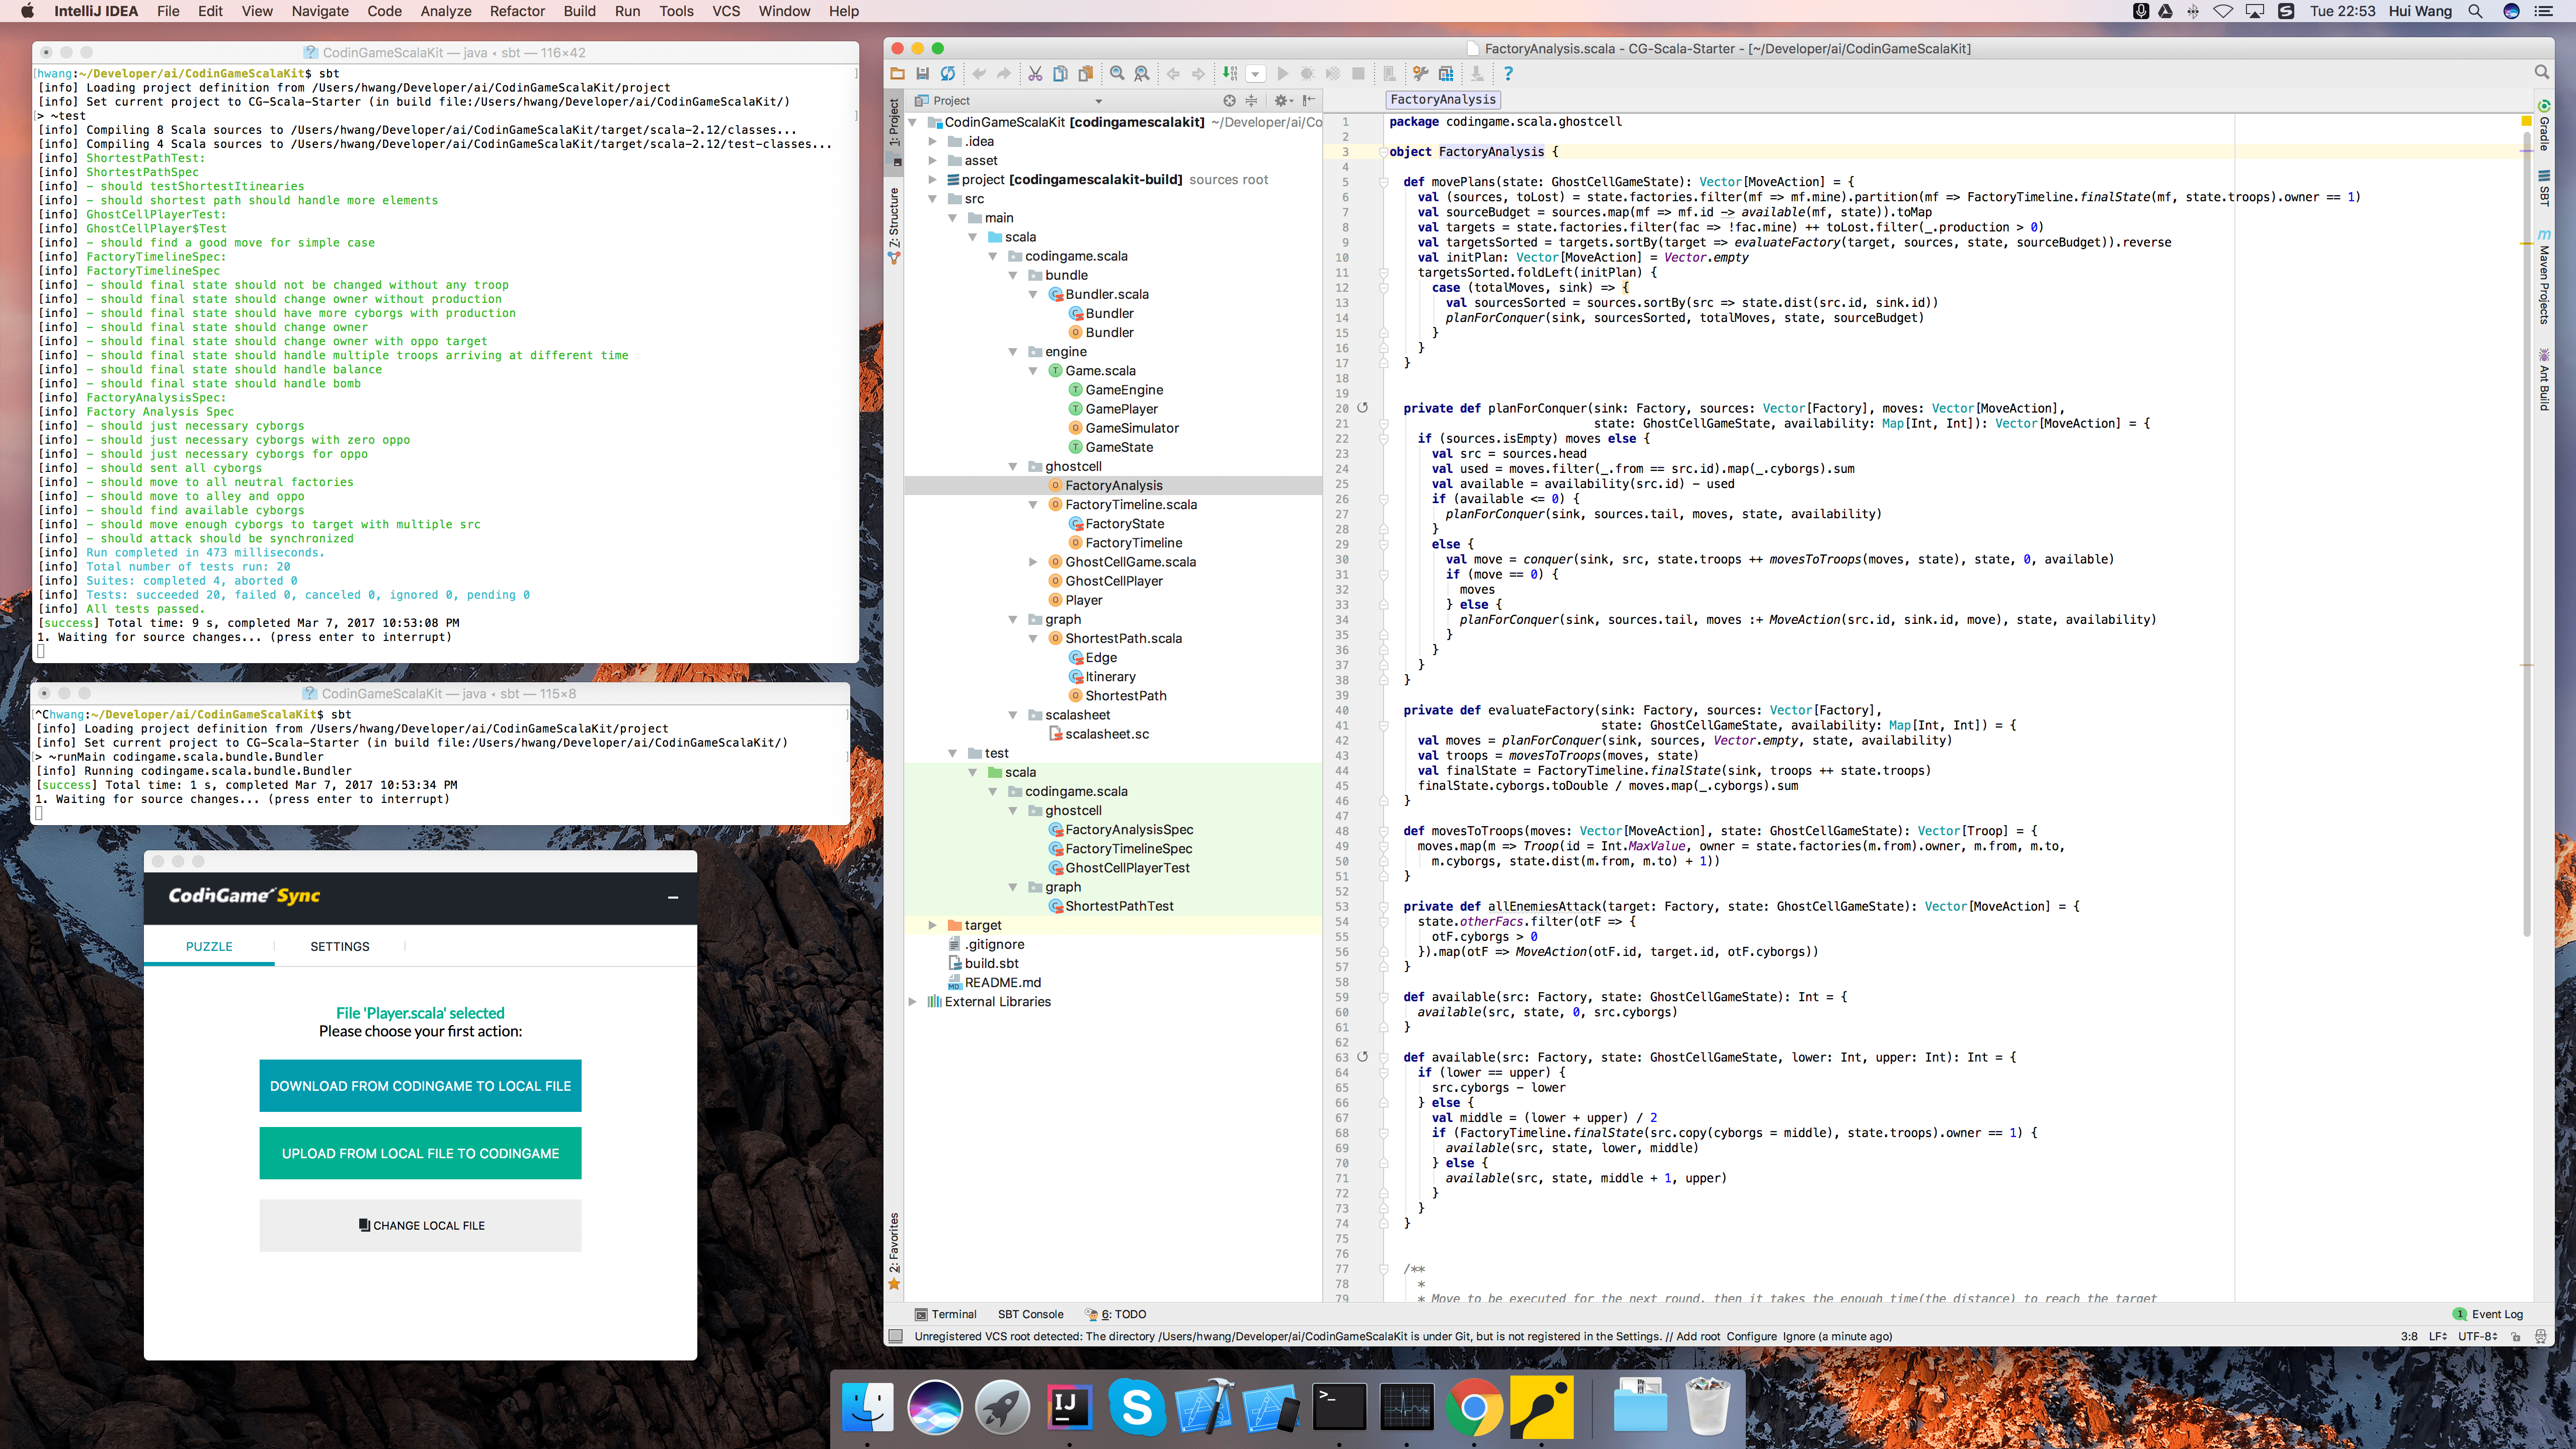This screenshot has width=2576, height=1449.
Task: Click the Cut scissors icon
Action: pyautogui.click(x=1035, y=74)
